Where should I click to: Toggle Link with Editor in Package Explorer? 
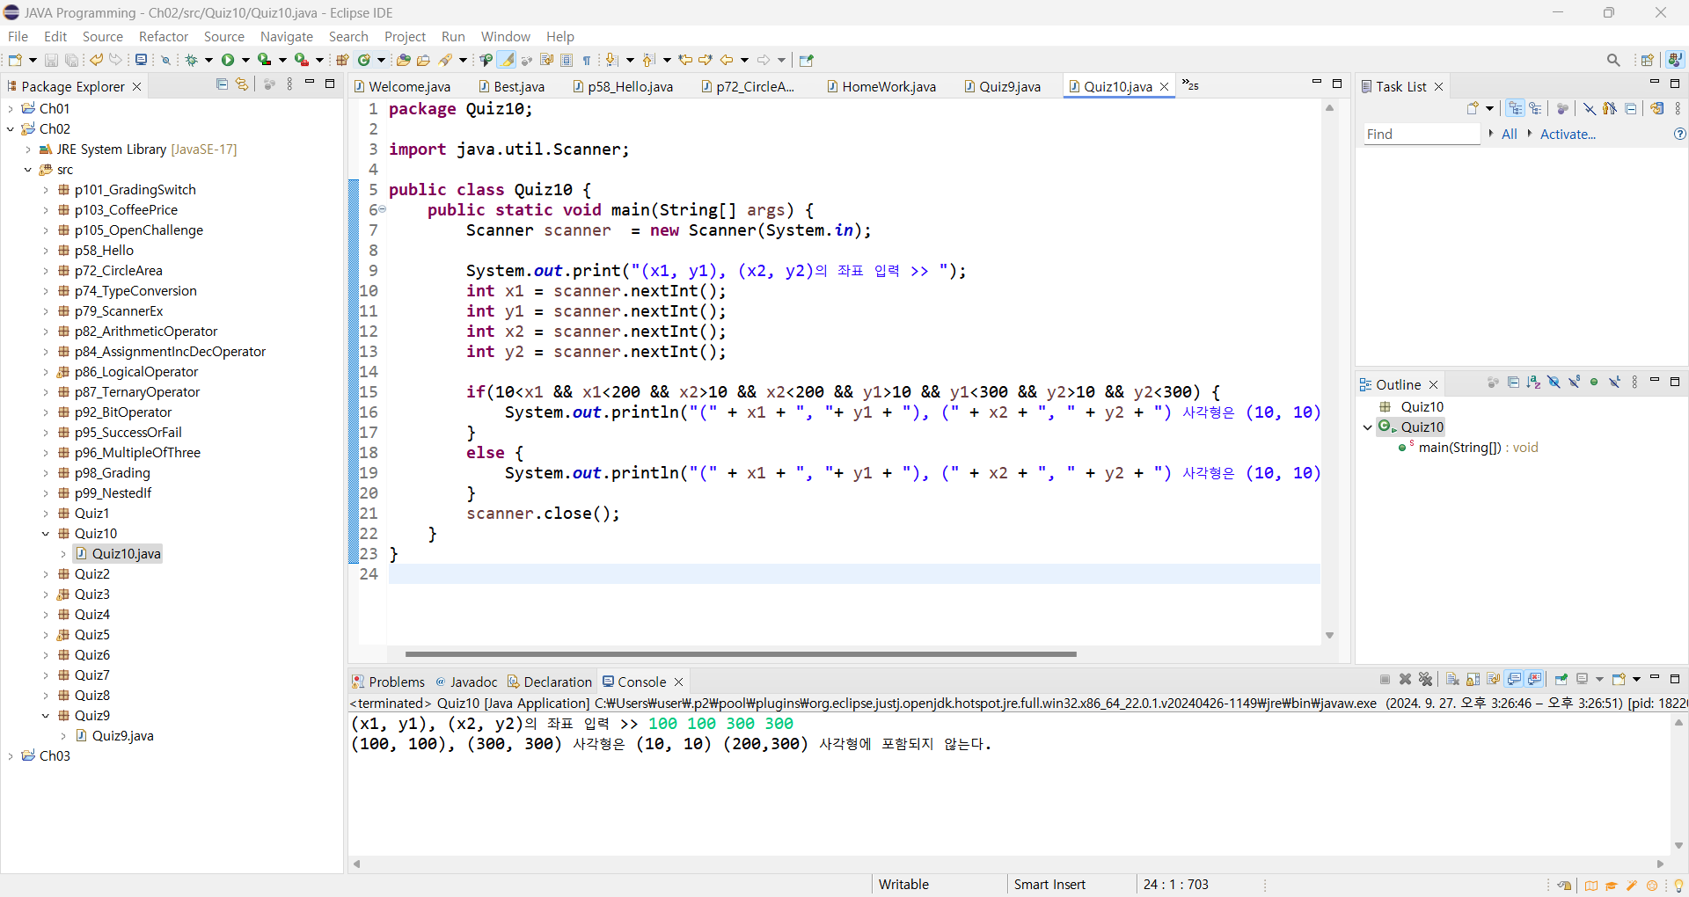[242, 84]
